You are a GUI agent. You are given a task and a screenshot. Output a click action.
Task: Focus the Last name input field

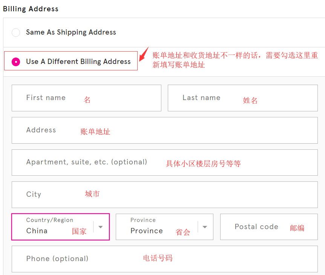tap(242, 98)
